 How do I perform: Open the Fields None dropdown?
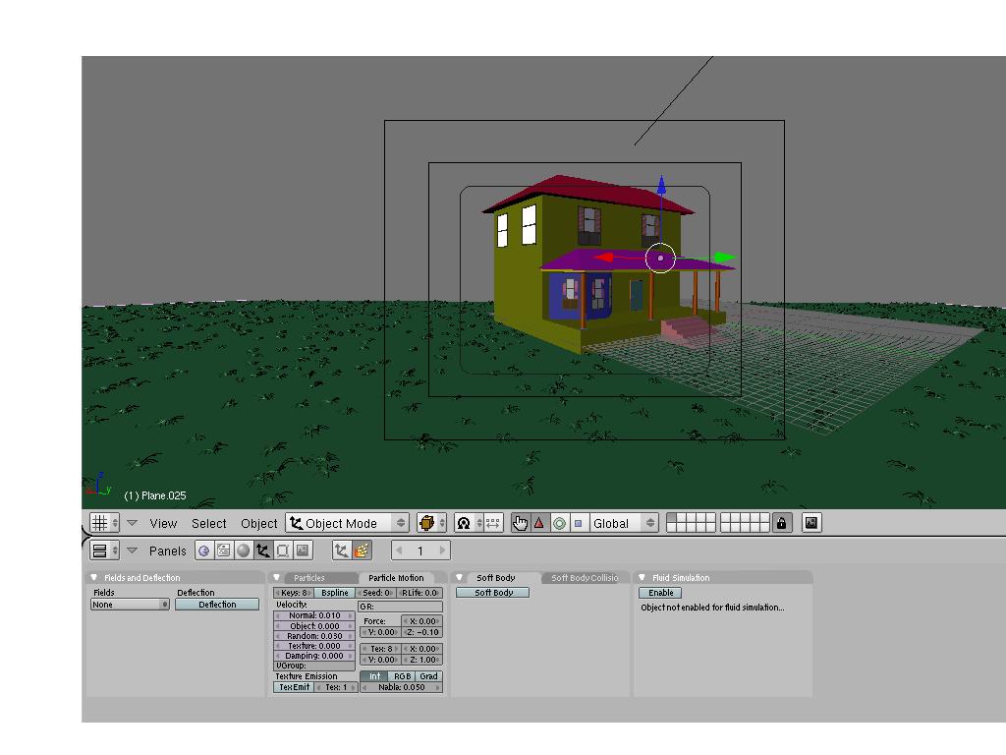point(130,605)
